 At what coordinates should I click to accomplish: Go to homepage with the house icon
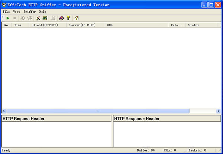(x=77, y=18)
